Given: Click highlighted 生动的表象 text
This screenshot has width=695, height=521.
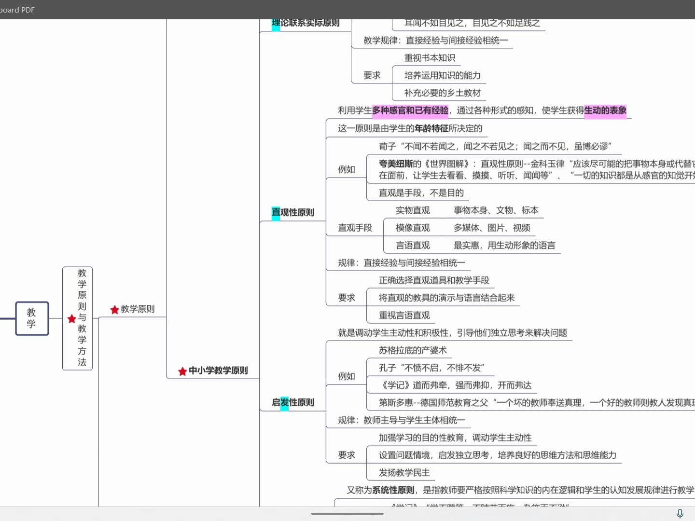Looking at the screenshot, I should (605, 110).
